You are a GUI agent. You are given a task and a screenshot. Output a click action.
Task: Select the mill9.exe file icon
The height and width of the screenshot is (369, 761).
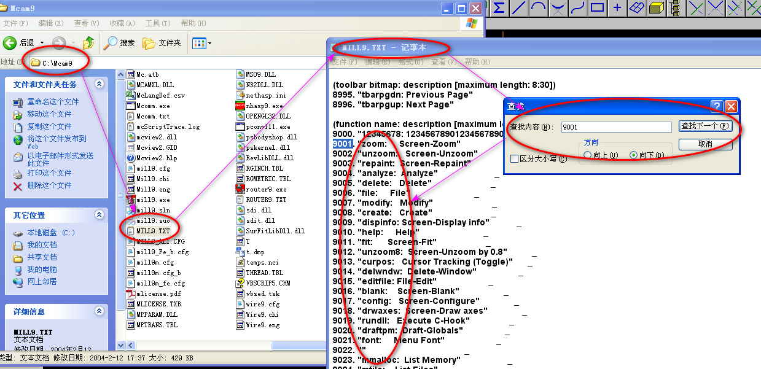point(131,200)
